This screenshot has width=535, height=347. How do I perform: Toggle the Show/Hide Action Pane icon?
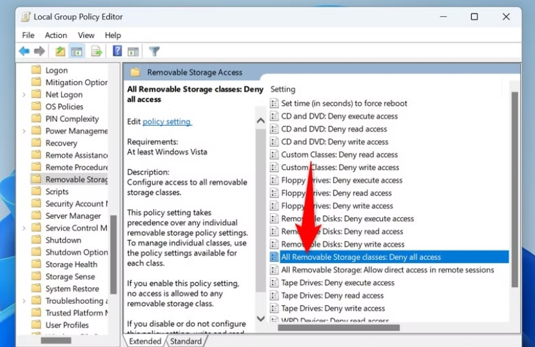coord(133,52)
